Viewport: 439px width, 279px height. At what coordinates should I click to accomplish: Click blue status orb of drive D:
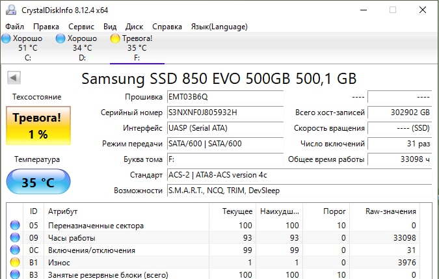coord(60,38)
